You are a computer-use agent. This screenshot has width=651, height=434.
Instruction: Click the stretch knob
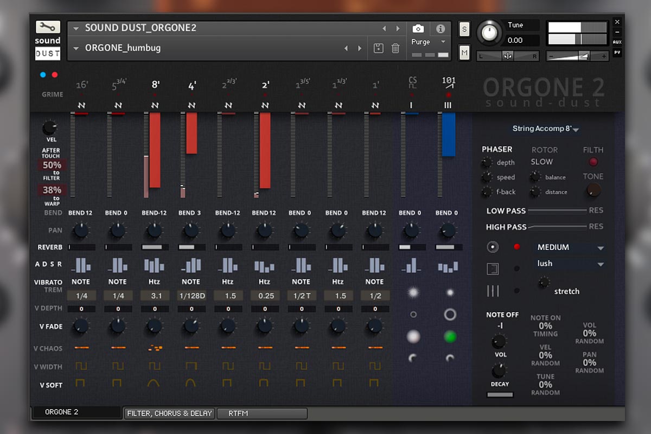(544, 282)
